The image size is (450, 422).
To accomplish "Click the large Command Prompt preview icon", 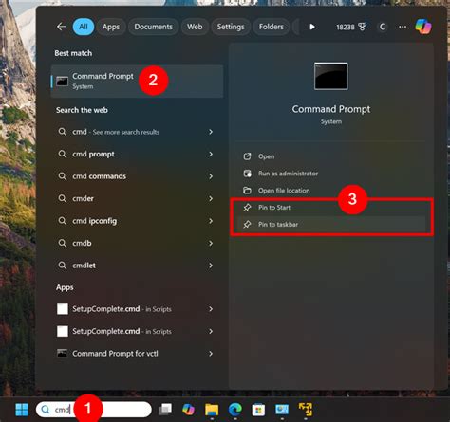I will (331, 76).
